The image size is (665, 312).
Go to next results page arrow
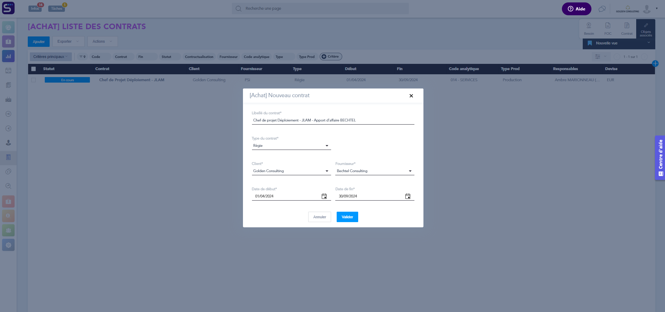[645, 57]
